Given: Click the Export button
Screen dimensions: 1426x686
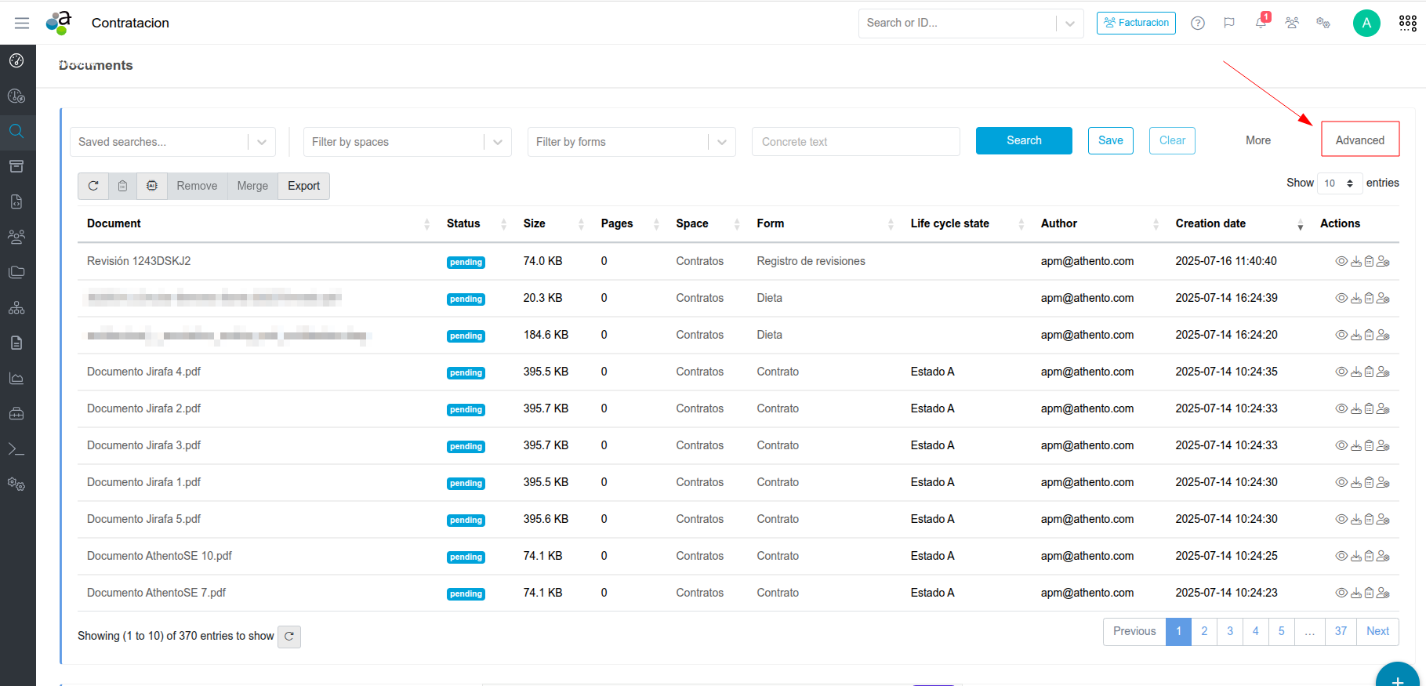Looking at the screenshot, I should (303, 186).
